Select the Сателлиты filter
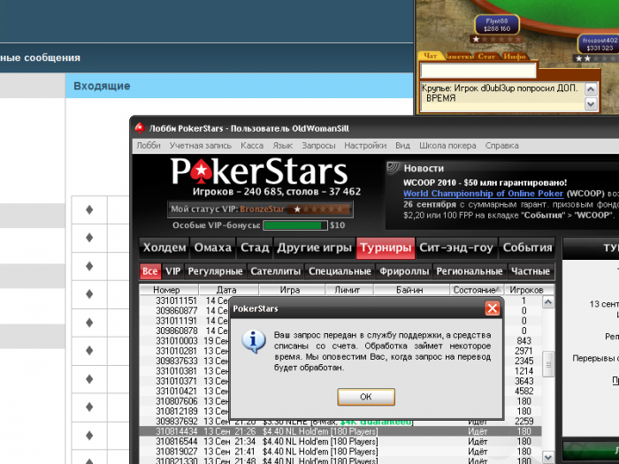This screenshot has width=619, height=464. [276, 271]
